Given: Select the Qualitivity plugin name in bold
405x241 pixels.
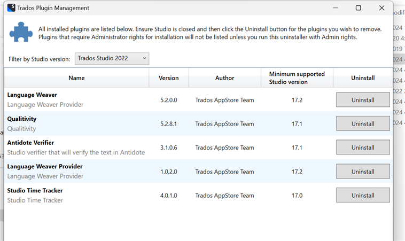Looking at the screenshot, I should [x=22, y=119].
